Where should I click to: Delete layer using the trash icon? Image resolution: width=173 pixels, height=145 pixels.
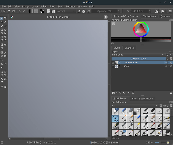[x=171, y=93]
